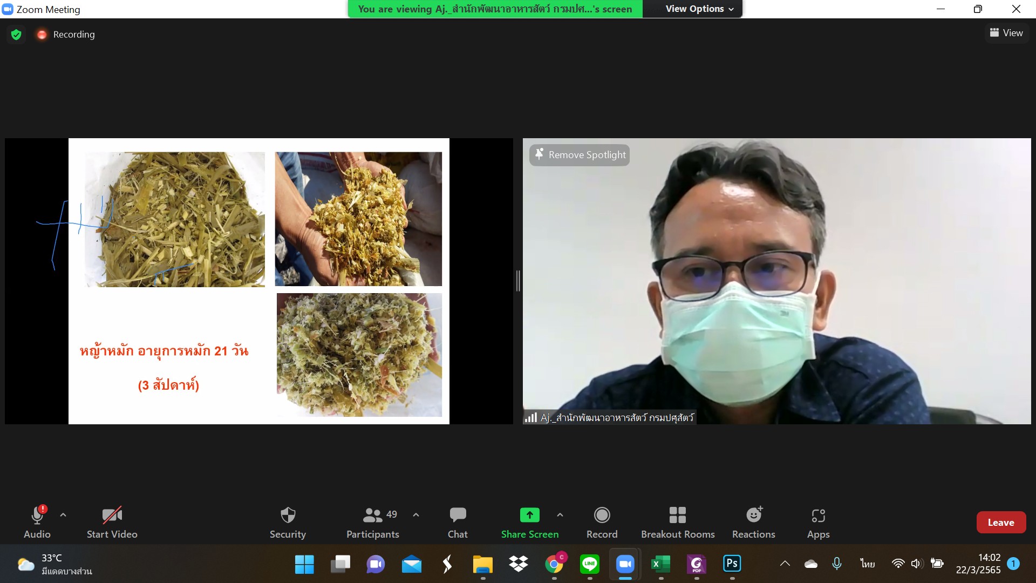Open notification badge in tray
Viewport: 1036px width, 583px height.
click(x=1013, y=564)
